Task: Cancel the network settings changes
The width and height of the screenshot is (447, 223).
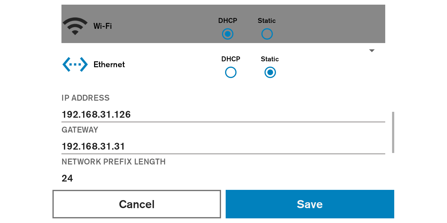Action: 137,204
